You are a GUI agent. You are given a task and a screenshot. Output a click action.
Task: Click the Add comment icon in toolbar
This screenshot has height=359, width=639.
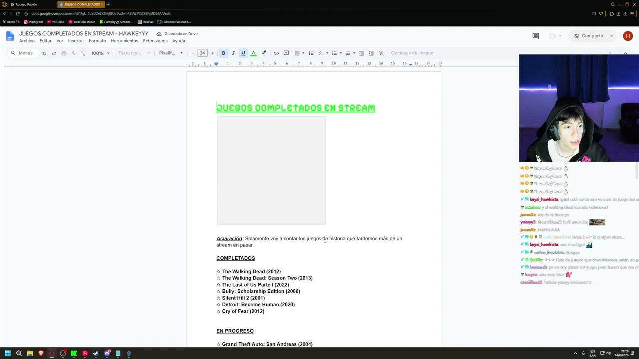pyautogui.click(x=286, y=53)
